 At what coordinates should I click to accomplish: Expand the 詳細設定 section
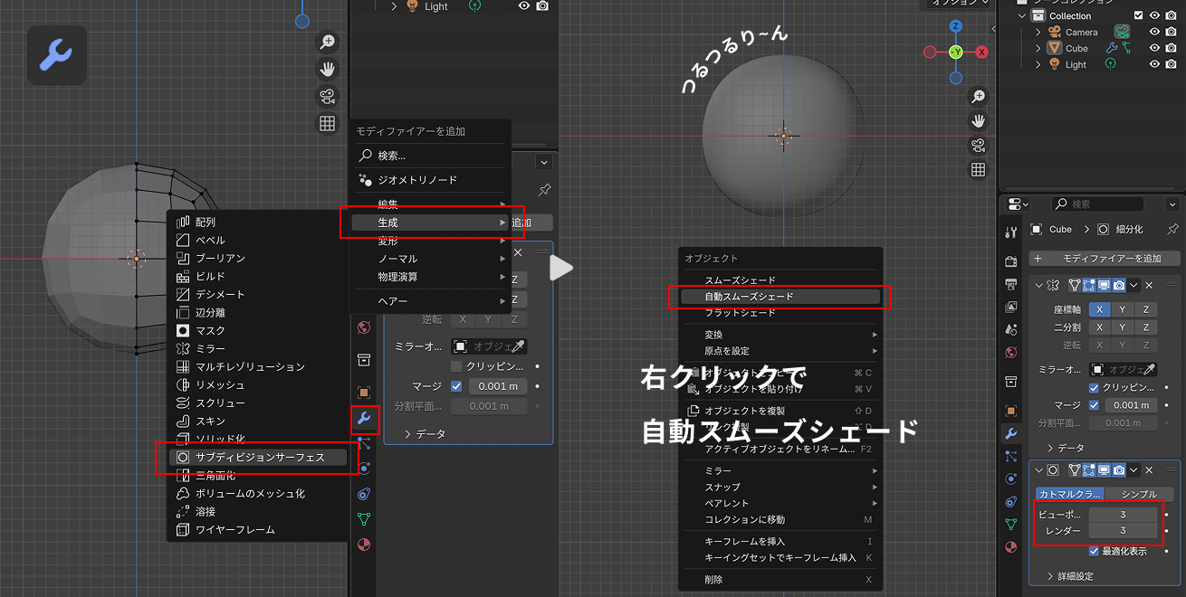(x=1069, y=576)
